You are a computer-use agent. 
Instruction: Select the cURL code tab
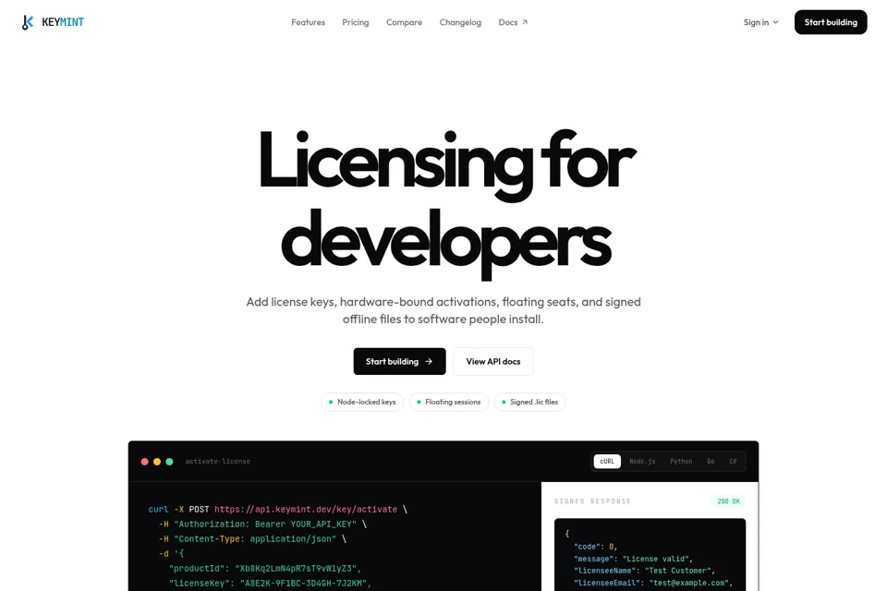(607, 462)
